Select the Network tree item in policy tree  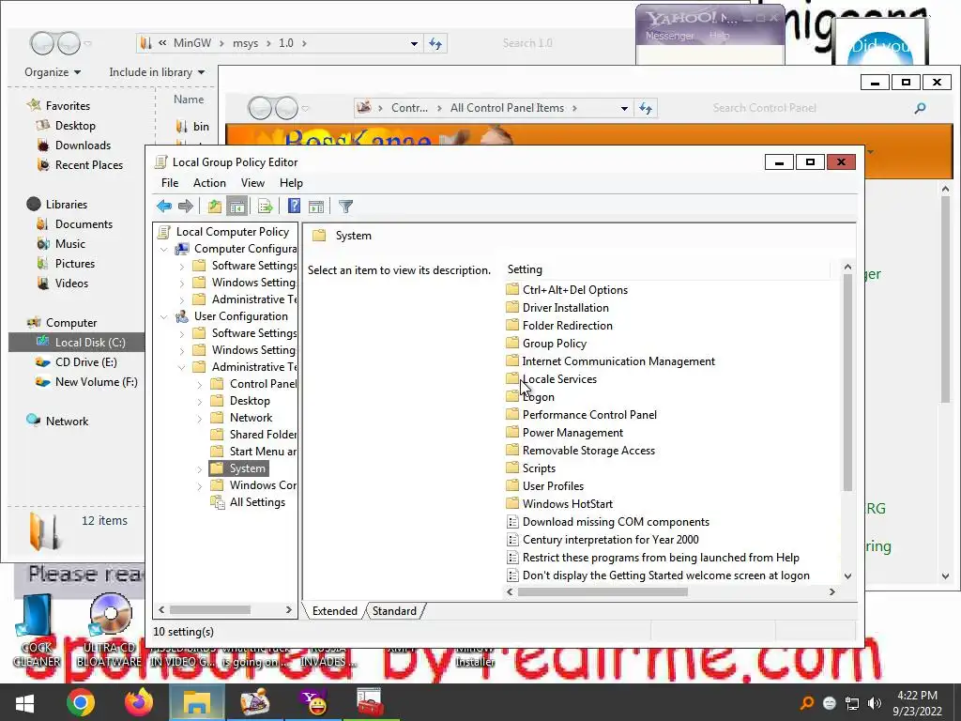[x=251, y=418]
